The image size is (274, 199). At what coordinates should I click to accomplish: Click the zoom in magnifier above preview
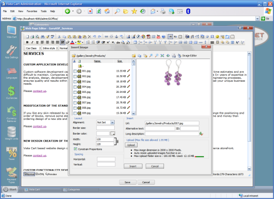click(151, 56)
